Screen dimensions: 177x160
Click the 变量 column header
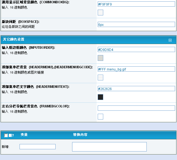coord(24,135)
